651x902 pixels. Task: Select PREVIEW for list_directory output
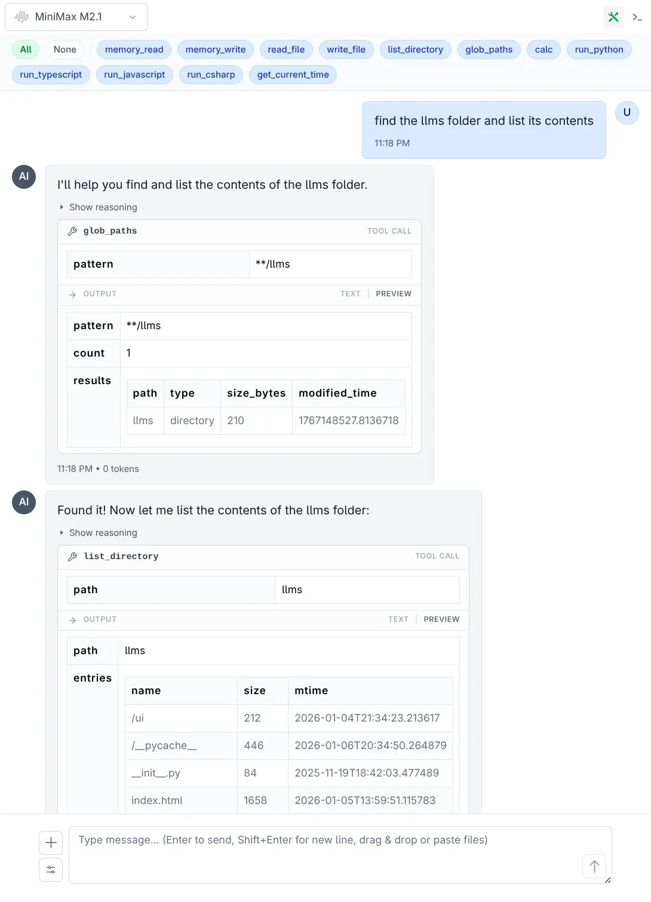tap(441, 619)
